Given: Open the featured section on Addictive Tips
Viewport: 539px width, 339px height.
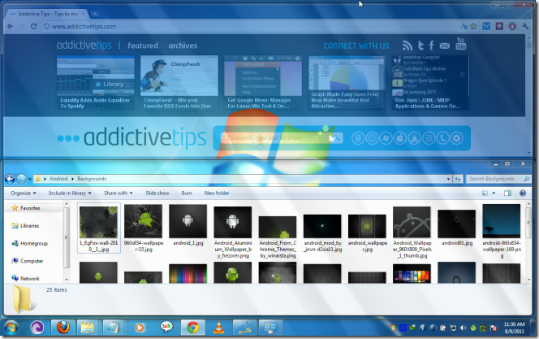Looking at the screenshot, I should pyautogui.click(x=143, y=46).
